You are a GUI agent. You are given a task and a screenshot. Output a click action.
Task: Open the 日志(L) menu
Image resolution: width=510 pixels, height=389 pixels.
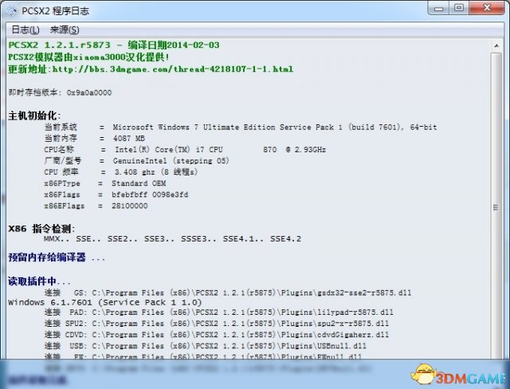click(25, 30)
